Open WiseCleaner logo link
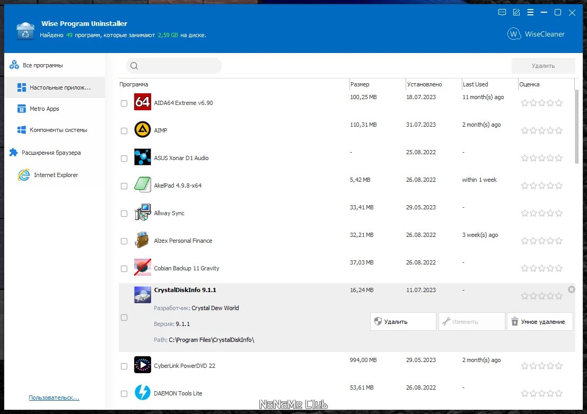Viewport: 587px width, 414px height. (536, 34)
